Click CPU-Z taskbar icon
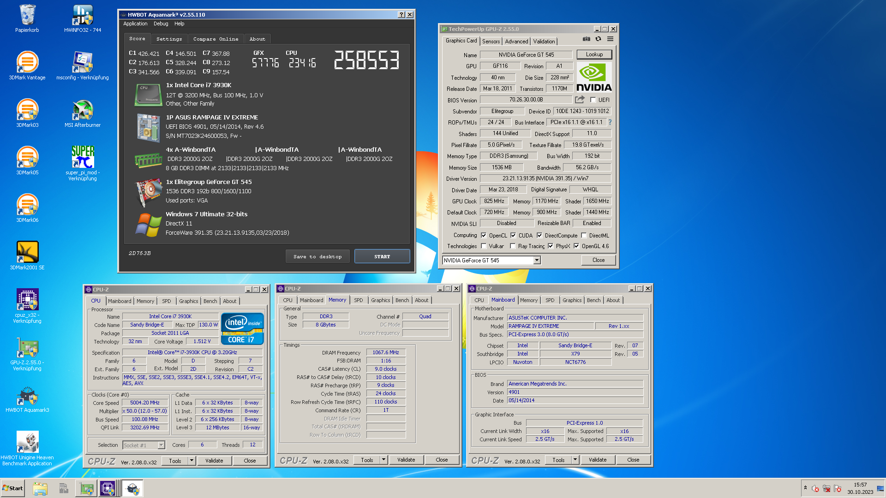 (x=108, y=488)
